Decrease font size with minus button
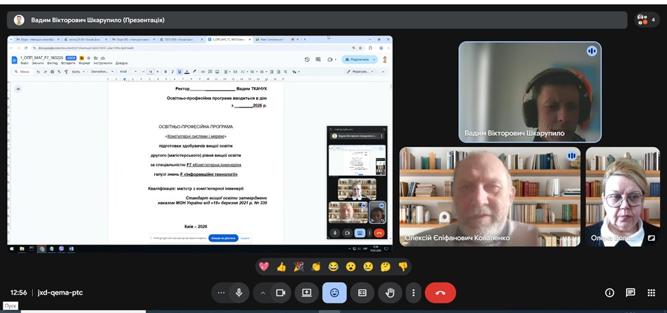The image size is (667, 313). (x=143, y=71)
